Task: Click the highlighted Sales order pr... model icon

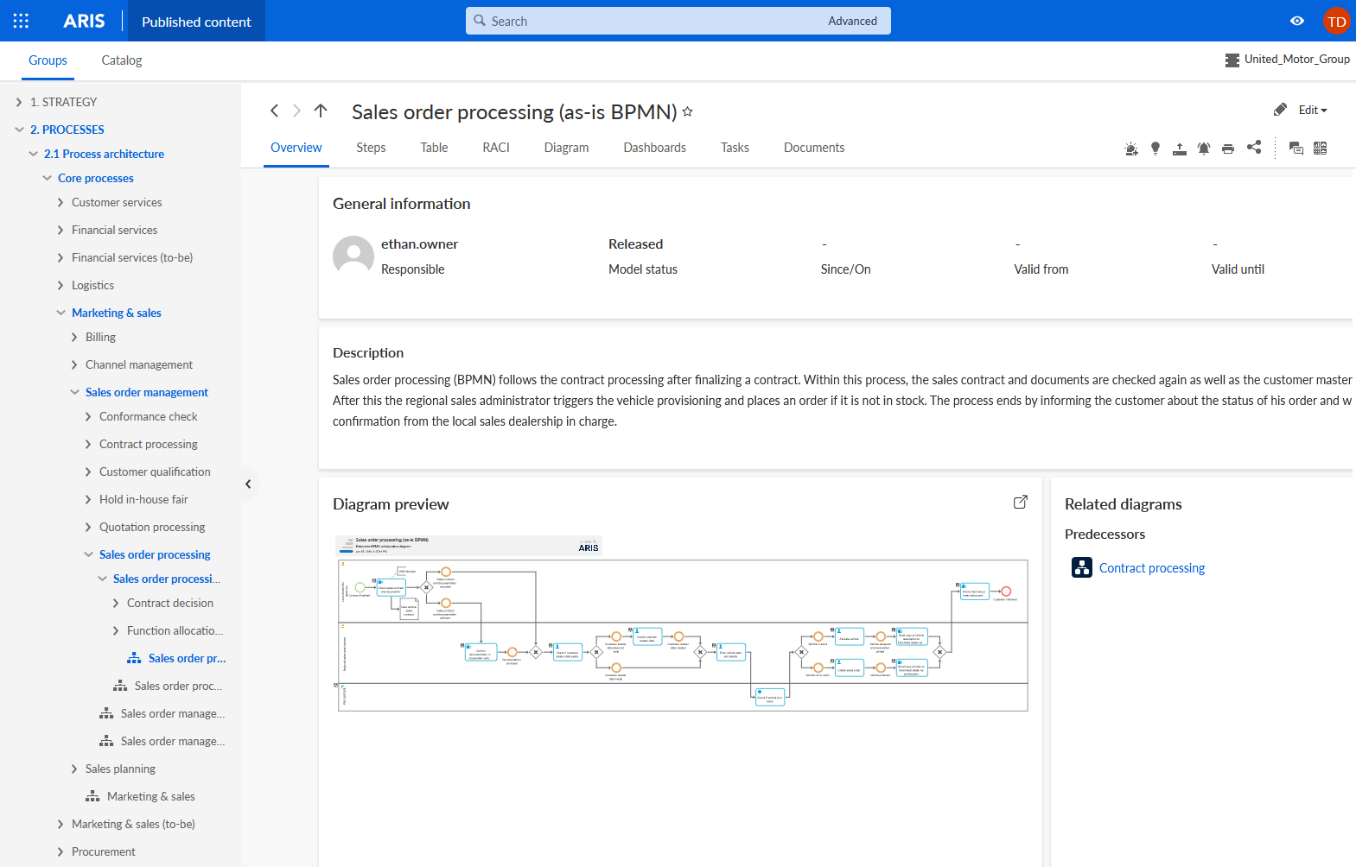Action: [134, 658]
